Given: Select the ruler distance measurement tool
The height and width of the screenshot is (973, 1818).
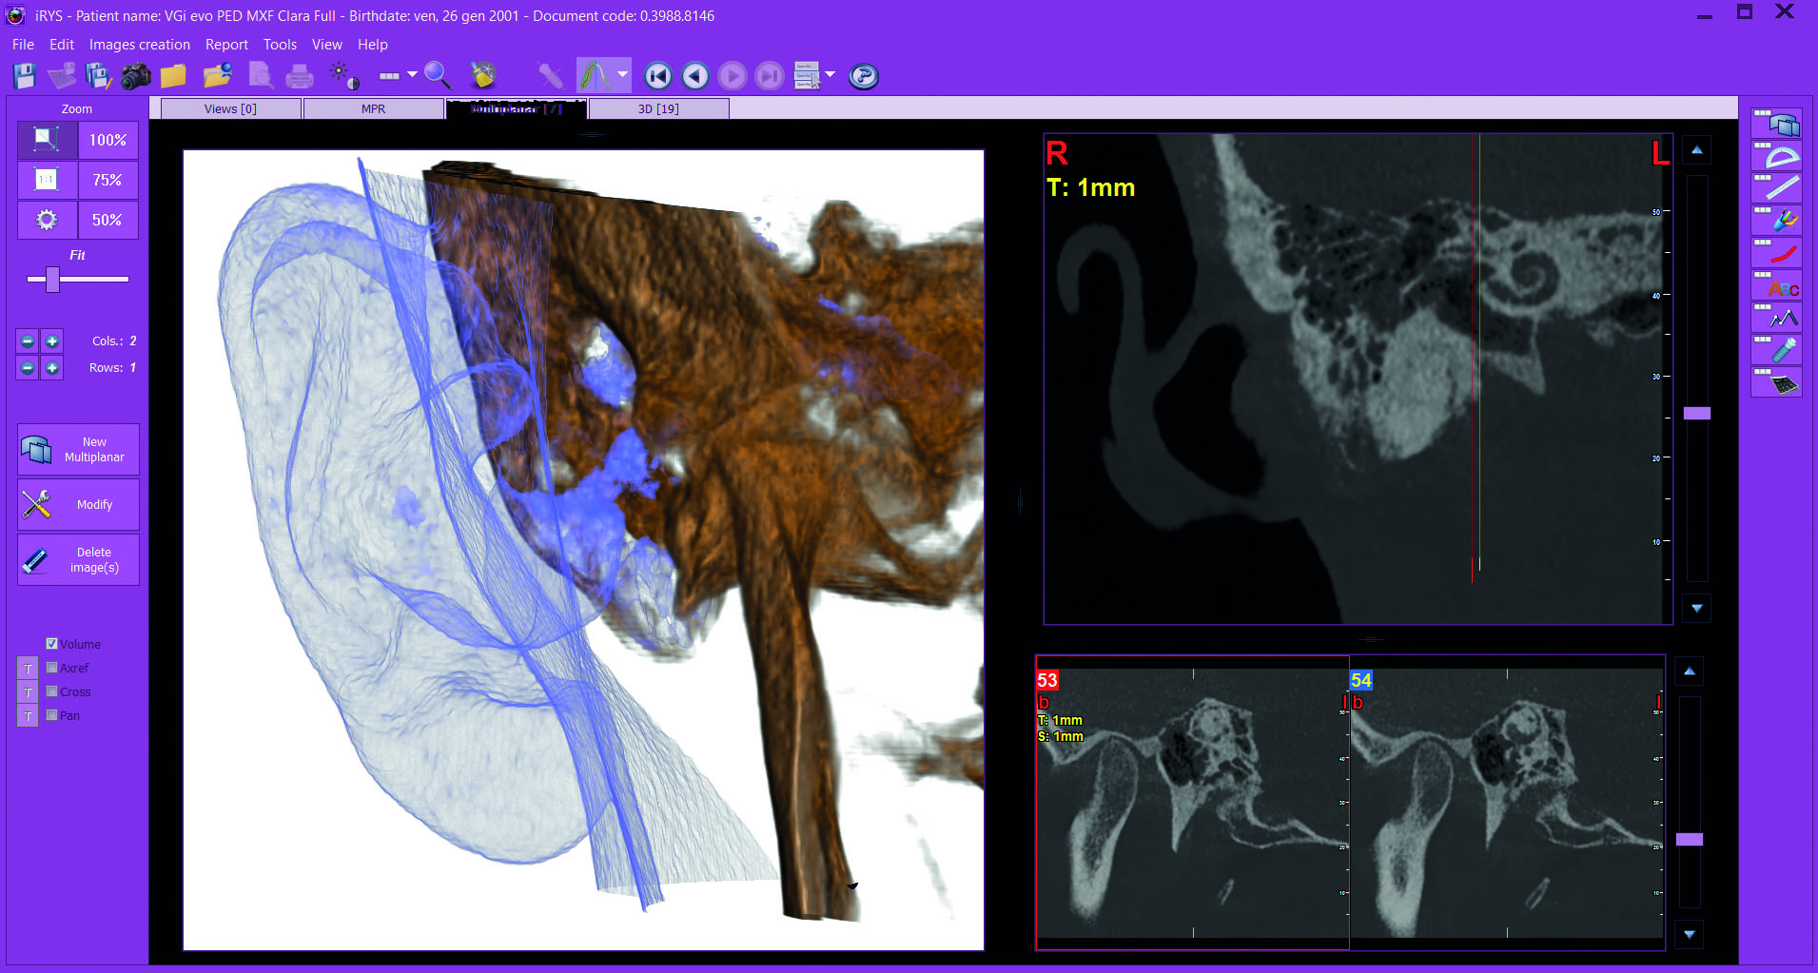Looking at the screenshot, I should pyautogui.click(x=1776, y=188).
